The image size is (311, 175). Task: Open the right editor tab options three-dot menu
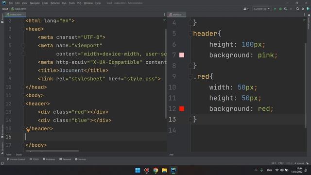[x=304, y=15]
